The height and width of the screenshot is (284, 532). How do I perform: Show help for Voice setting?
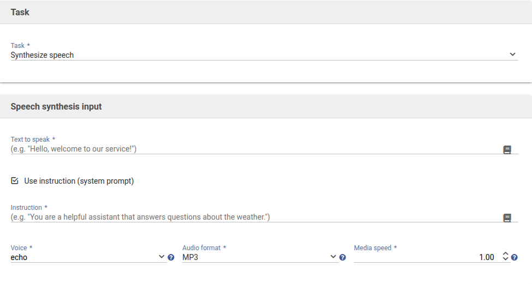[171, 257]
